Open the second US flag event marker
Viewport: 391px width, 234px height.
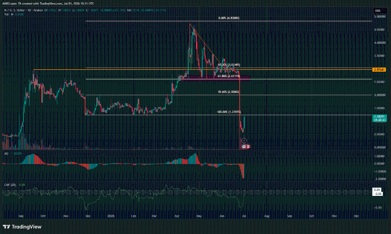(248, 146)
